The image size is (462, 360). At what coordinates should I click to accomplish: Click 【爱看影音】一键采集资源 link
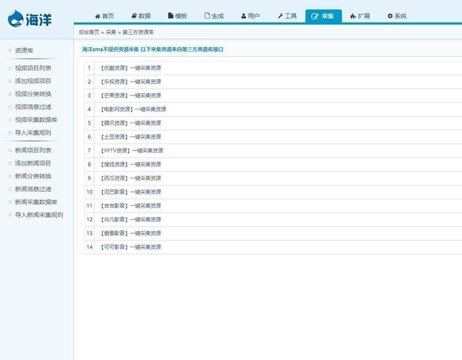(131, 233)
